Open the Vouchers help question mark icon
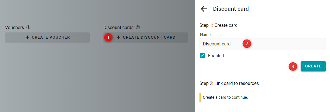 click(29, 28)
